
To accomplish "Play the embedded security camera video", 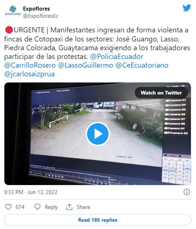I will click(98, 134).
